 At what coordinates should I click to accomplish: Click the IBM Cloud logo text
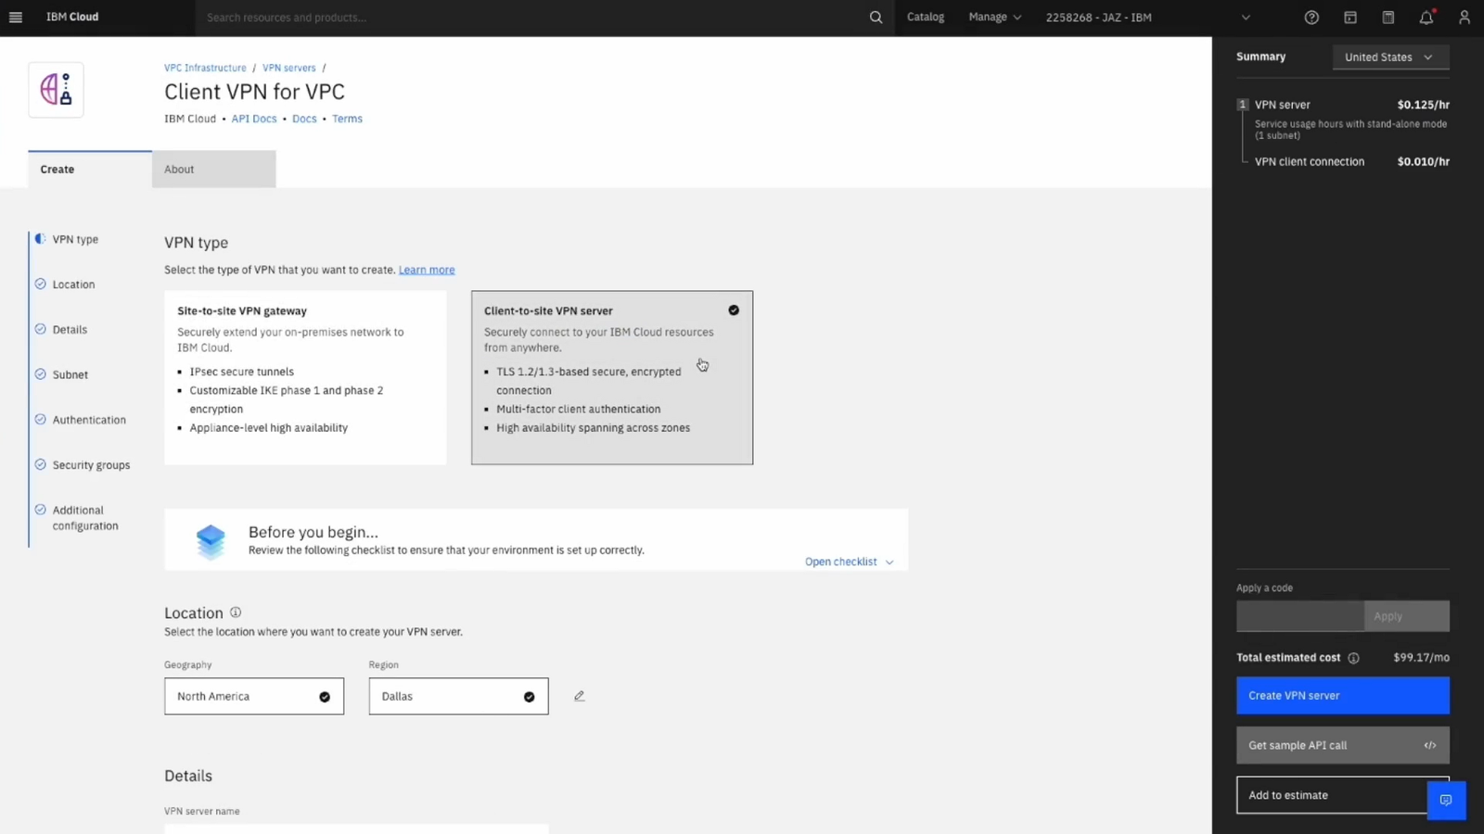(72, 17)
